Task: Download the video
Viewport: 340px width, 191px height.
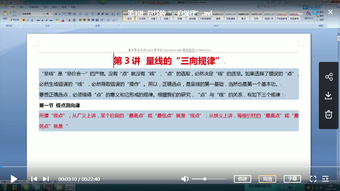Action: [x=329, y=95]
